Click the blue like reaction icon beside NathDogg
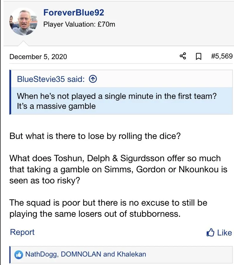The image size is (234, 265). click(x=19, y=254)
